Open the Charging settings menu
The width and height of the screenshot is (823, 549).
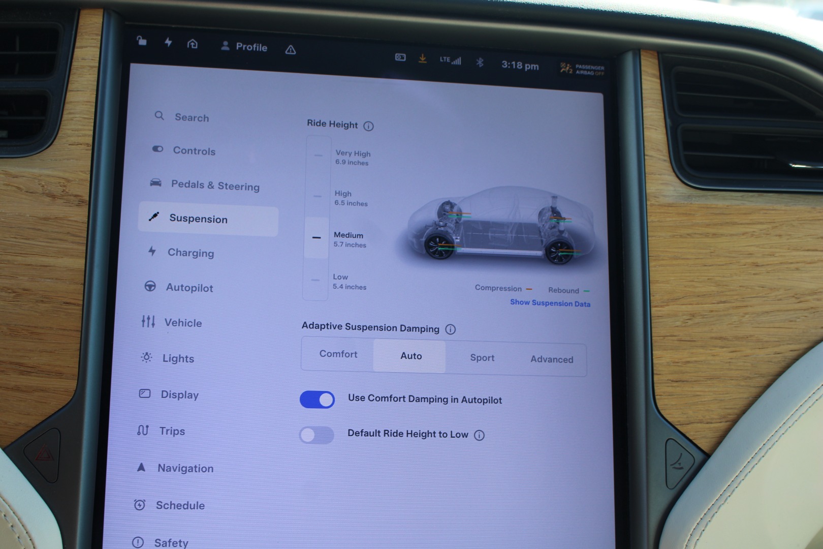(x=191, y=253)
